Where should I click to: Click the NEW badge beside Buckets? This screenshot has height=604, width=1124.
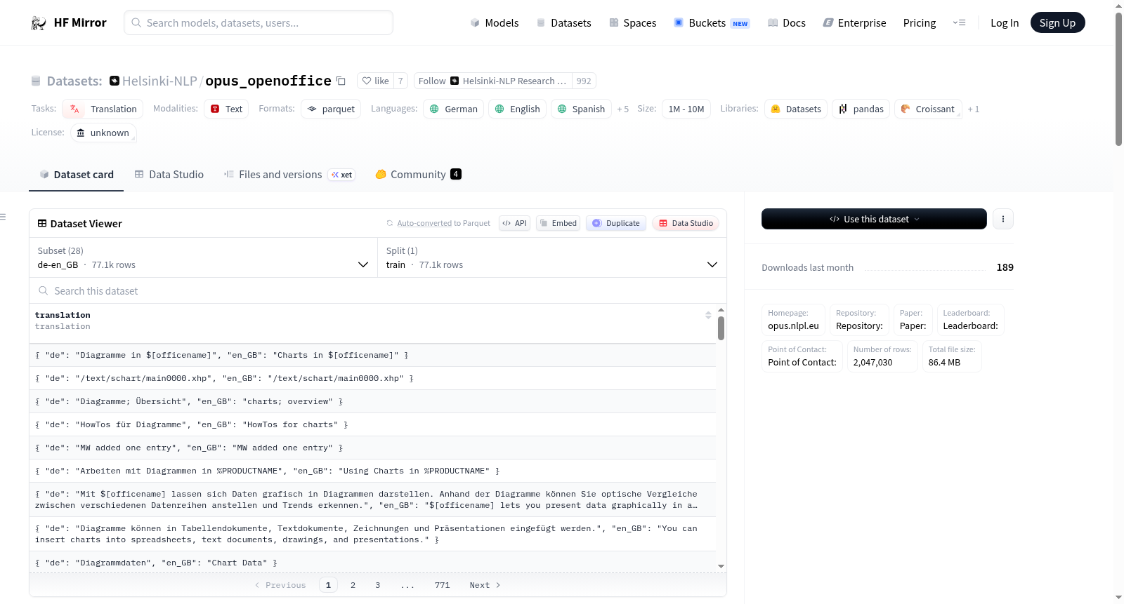coord(740,24)
